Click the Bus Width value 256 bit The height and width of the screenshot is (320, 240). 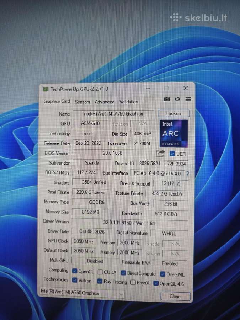tap(171, 203)
